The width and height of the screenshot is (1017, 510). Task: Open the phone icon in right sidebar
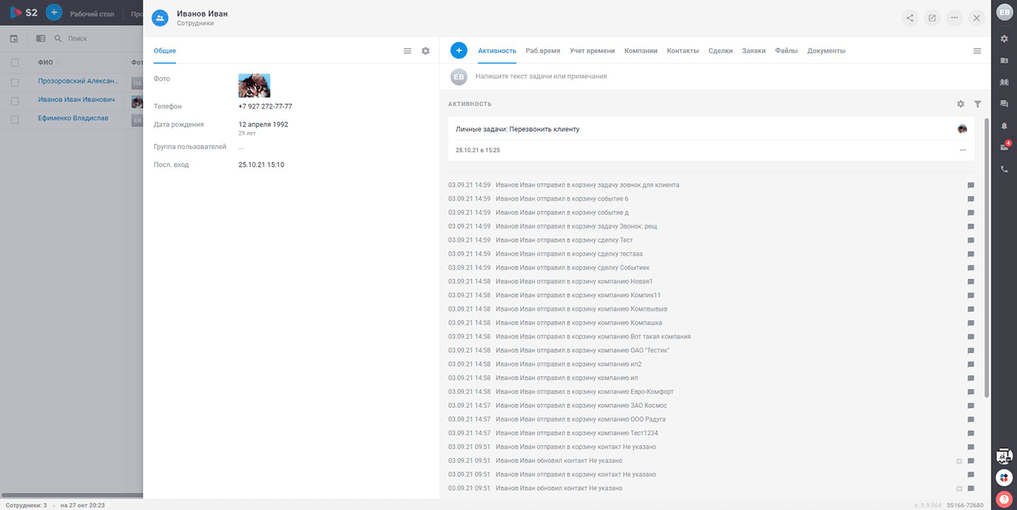click(1004, 169)
